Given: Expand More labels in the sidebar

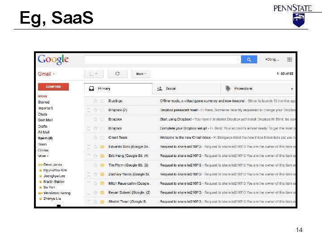Looking at the screenshot, I should 43,156.
